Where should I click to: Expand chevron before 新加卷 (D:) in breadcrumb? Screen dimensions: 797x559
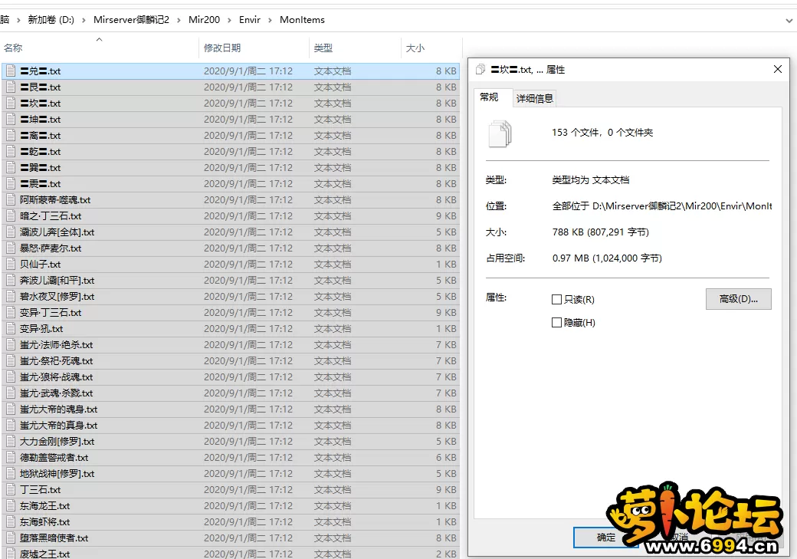[18, 20]
